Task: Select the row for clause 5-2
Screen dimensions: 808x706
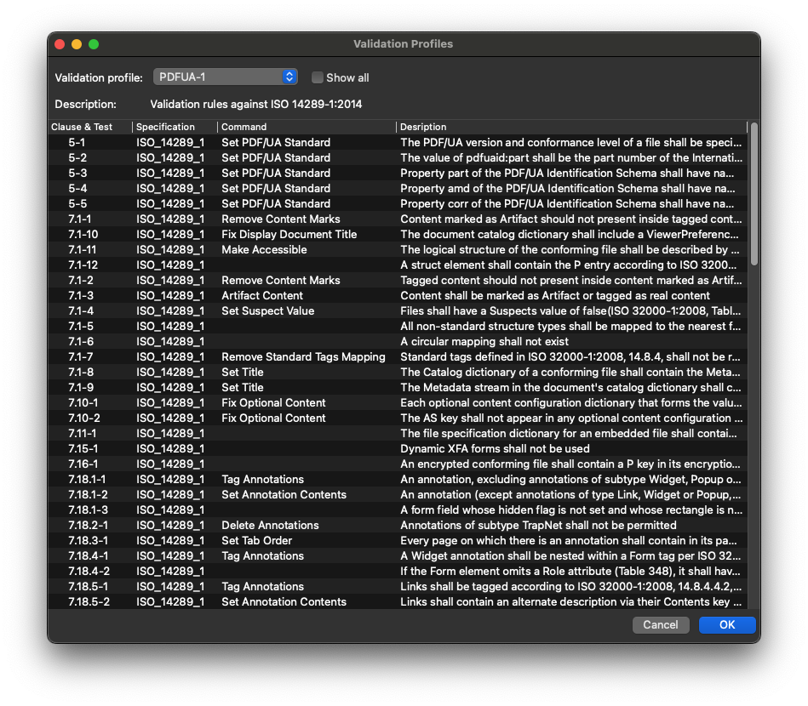Action: coord(398,158)
